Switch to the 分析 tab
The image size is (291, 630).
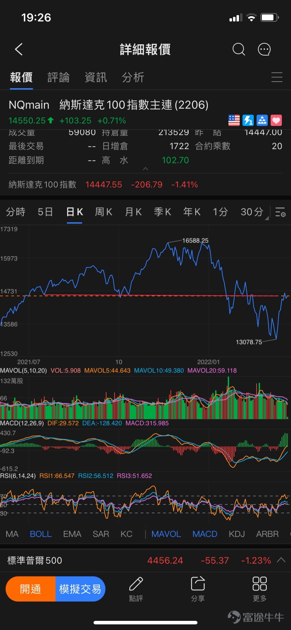(133, 77)
